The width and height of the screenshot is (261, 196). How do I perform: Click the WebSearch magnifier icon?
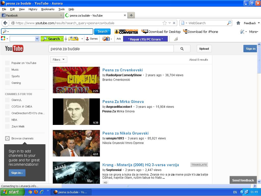tap(229, 23)
